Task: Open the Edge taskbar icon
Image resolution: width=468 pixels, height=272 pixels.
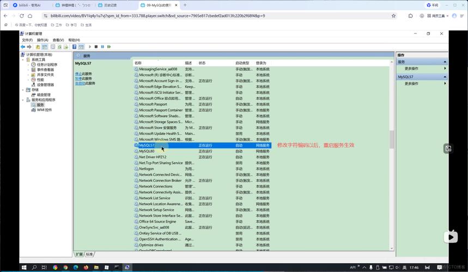Action: pyautogui.click(x=76, y=267)
